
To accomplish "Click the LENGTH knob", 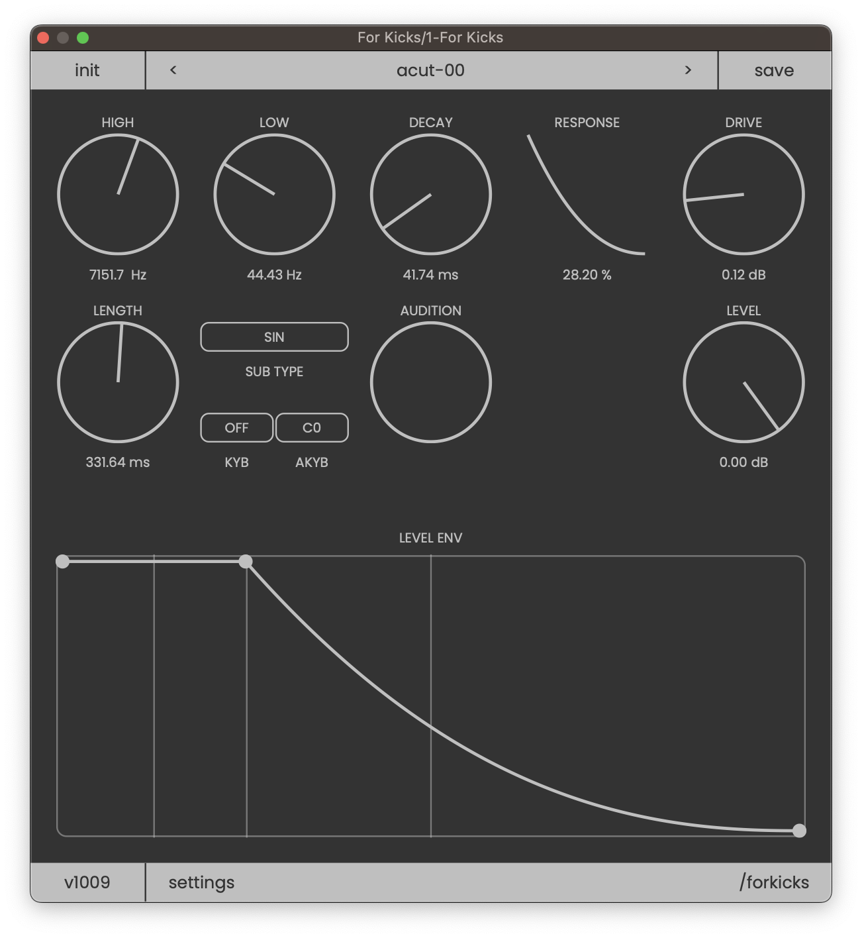I will tap(118, 382).
